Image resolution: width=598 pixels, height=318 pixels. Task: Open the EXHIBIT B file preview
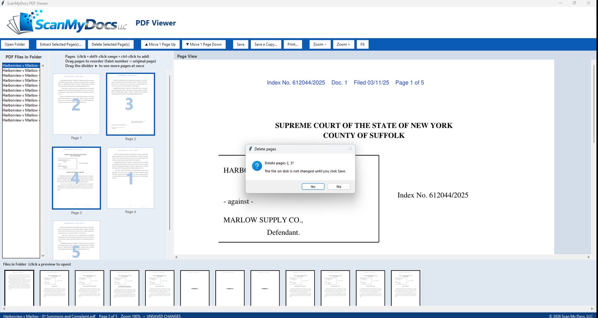pos(230,288)
